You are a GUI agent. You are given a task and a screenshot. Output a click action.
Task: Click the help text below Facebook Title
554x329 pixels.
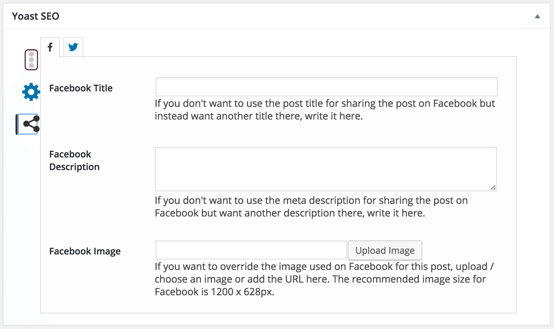pos(325,110)
